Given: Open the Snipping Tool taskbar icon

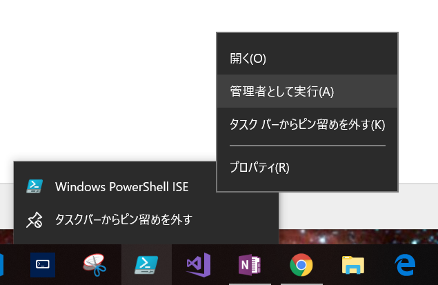Looking at the screenshot, I should click(94, 264).
